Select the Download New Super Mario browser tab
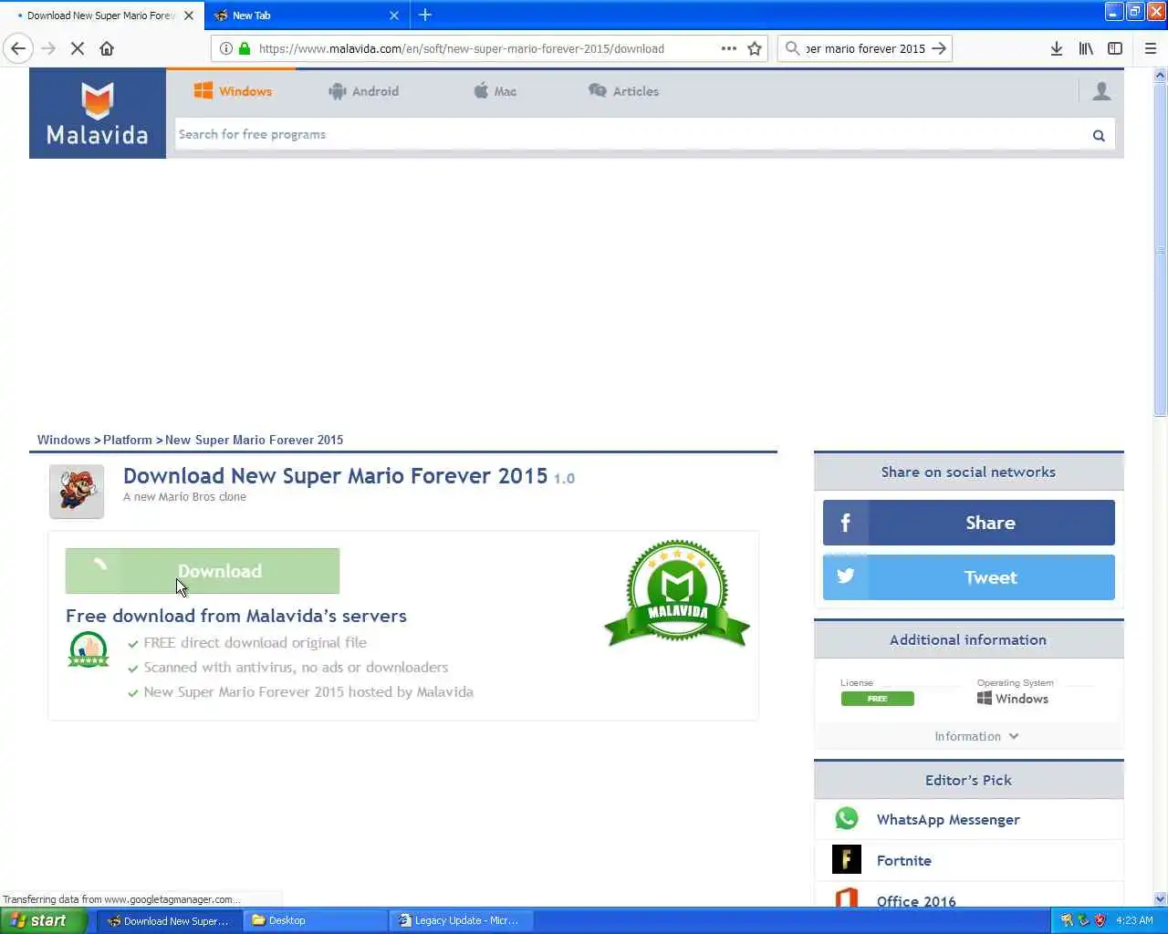The height and width of the screenshot is (934, 1168). (x=100, y=16)
